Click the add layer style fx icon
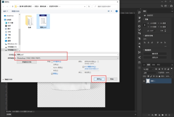 [153, 115]
